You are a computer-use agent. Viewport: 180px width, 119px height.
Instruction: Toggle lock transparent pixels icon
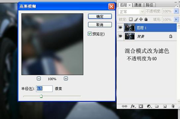pos(131,19)
